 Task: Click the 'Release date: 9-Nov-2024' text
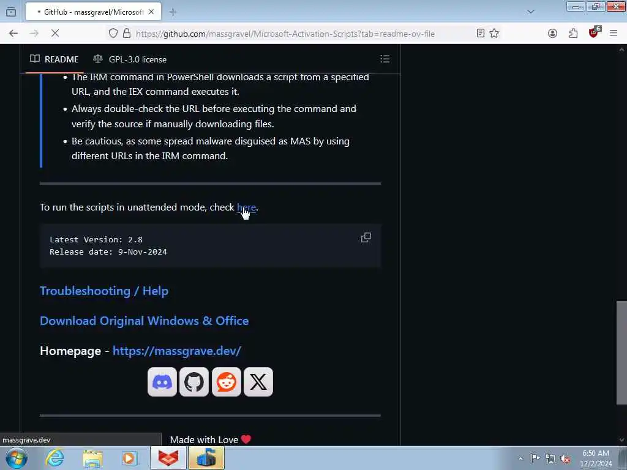108,252
